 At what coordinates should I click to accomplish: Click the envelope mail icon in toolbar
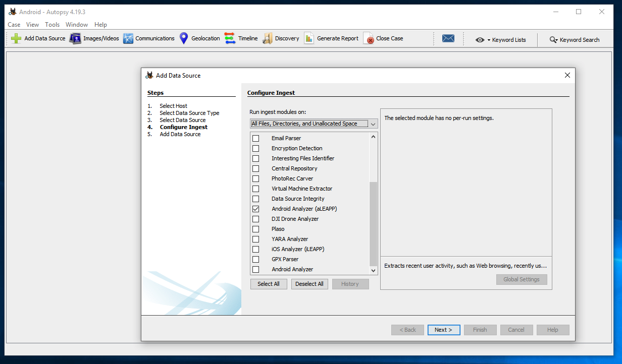448,38
